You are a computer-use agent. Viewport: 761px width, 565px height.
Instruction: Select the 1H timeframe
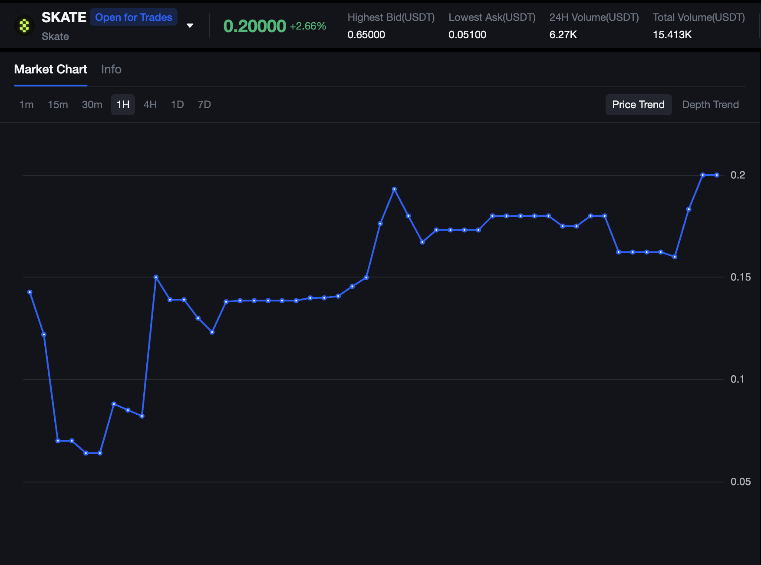tap(123, 105)
